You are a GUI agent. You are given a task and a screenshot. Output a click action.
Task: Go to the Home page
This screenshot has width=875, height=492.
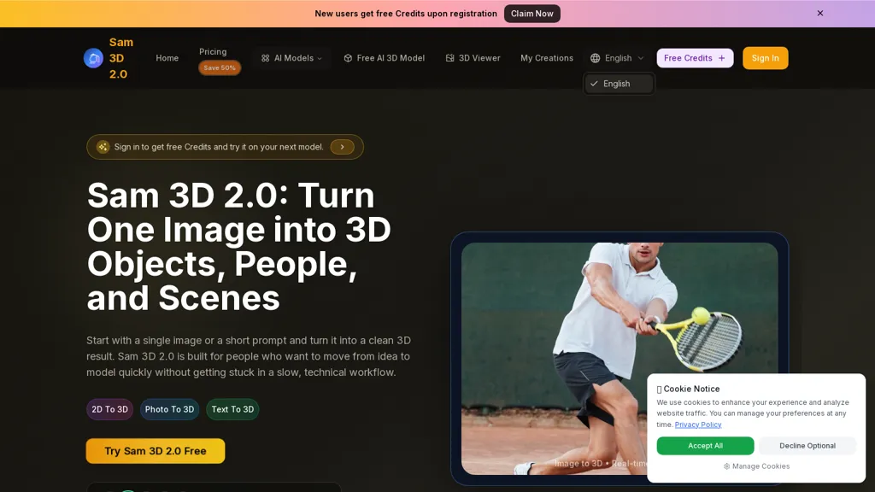click(167, 58)
